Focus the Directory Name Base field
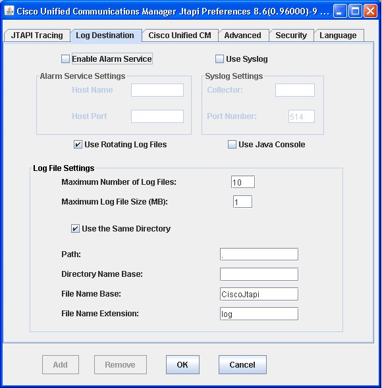 click(x=259, y=274)
